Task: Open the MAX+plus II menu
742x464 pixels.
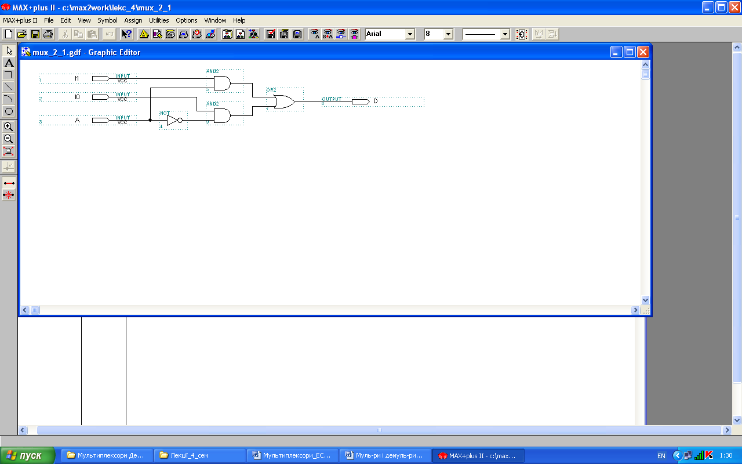Action: click(x=20, y=20)
